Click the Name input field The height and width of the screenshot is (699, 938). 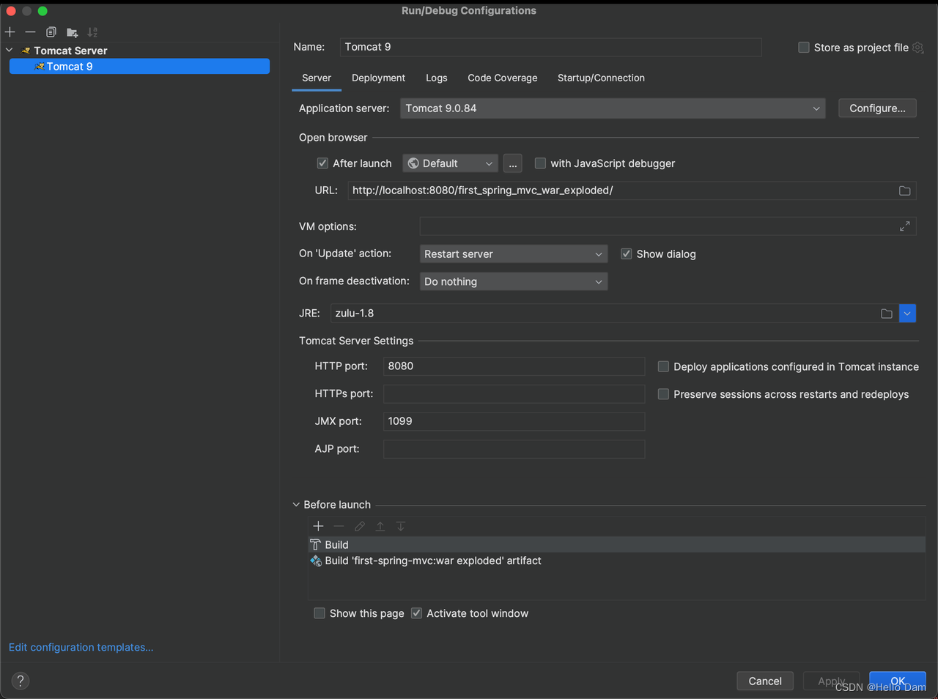tap(551, 47)
